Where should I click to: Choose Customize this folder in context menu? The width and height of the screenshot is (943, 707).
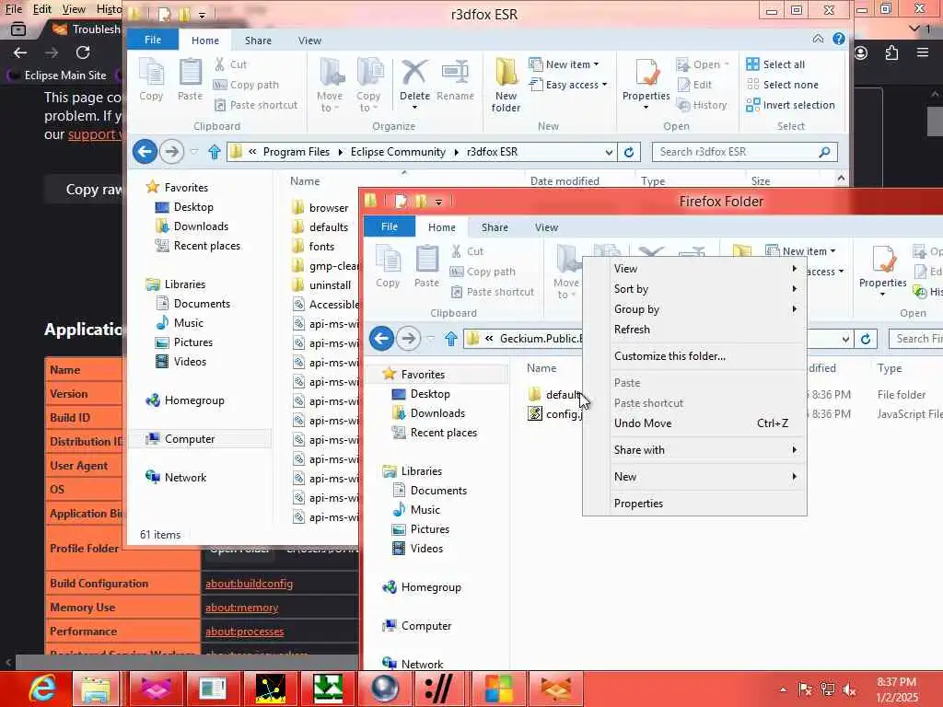pos(706,356)
